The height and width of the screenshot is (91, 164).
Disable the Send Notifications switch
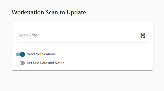point(20,54)
